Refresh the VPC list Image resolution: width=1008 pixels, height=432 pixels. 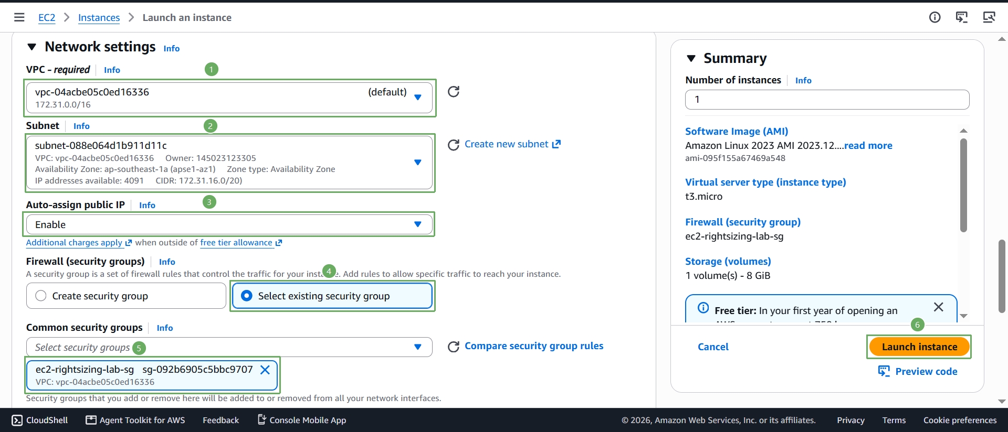coord(454,92)
